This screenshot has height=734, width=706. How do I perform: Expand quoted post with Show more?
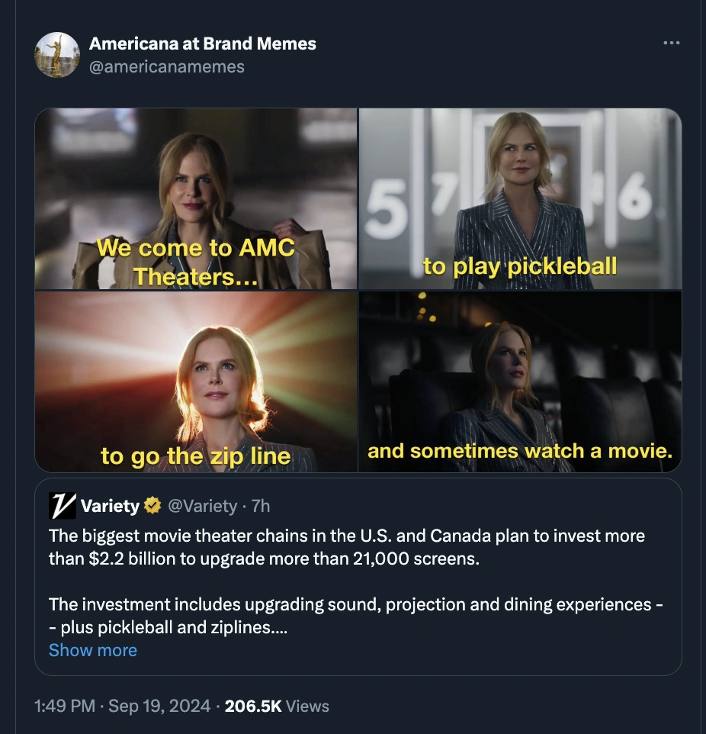click(x=93, y=650)
